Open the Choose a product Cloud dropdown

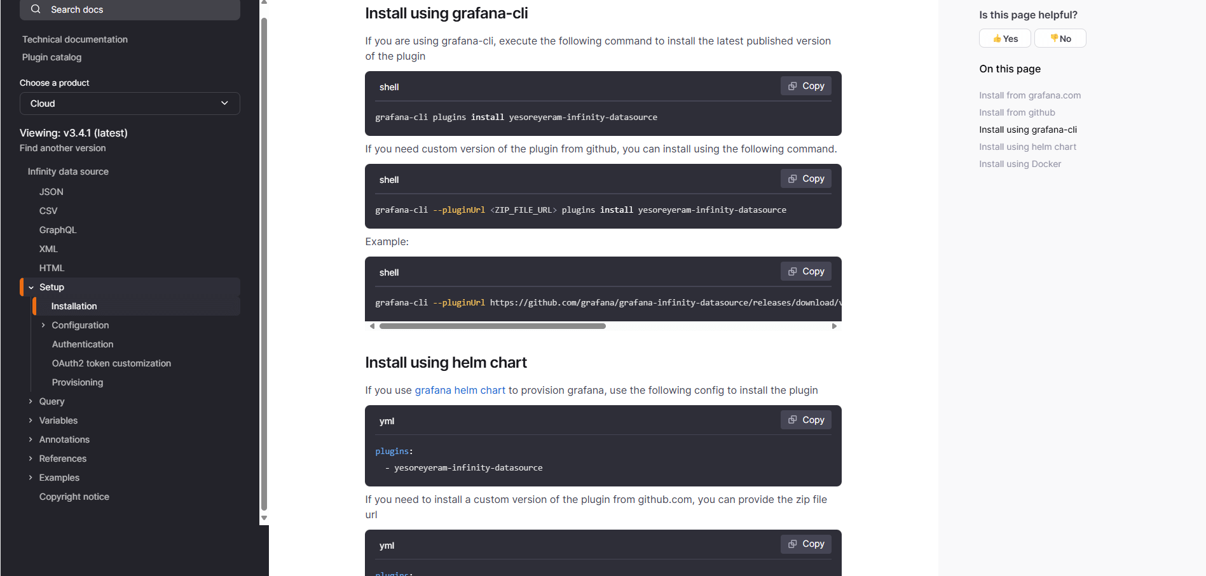[130, 104]
